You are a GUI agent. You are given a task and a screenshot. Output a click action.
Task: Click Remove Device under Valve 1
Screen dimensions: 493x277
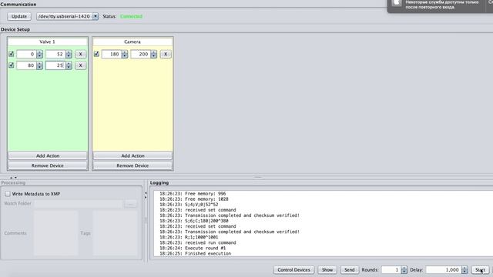coord(48,165)
